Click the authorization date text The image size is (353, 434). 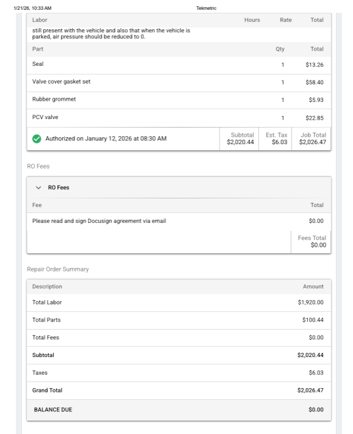click(x=106, y=139)
